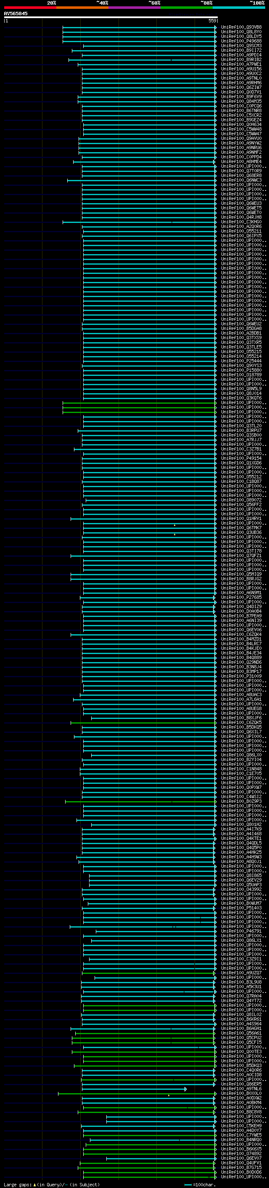Select hit UniRef100_A9NMF2
The image size is (269, 1188).
[241, 152]
